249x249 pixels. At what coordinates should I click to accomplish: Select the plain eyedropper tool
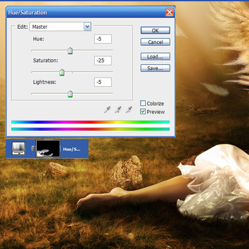[x=107, y=110]
